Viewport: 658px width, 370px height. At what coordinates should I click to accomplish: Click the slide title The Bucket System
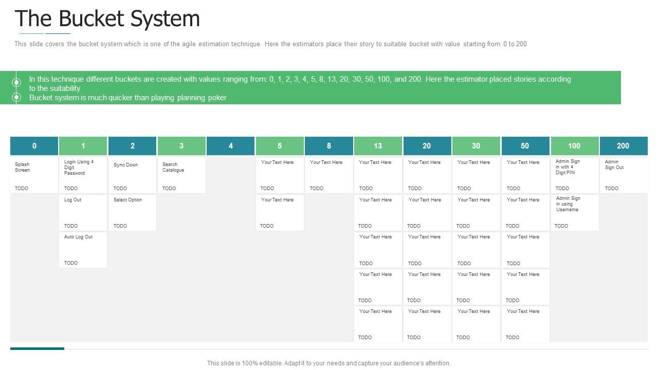tap(108, 19)
